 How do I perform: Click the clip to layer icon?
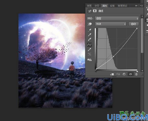[x=112, y=74]
